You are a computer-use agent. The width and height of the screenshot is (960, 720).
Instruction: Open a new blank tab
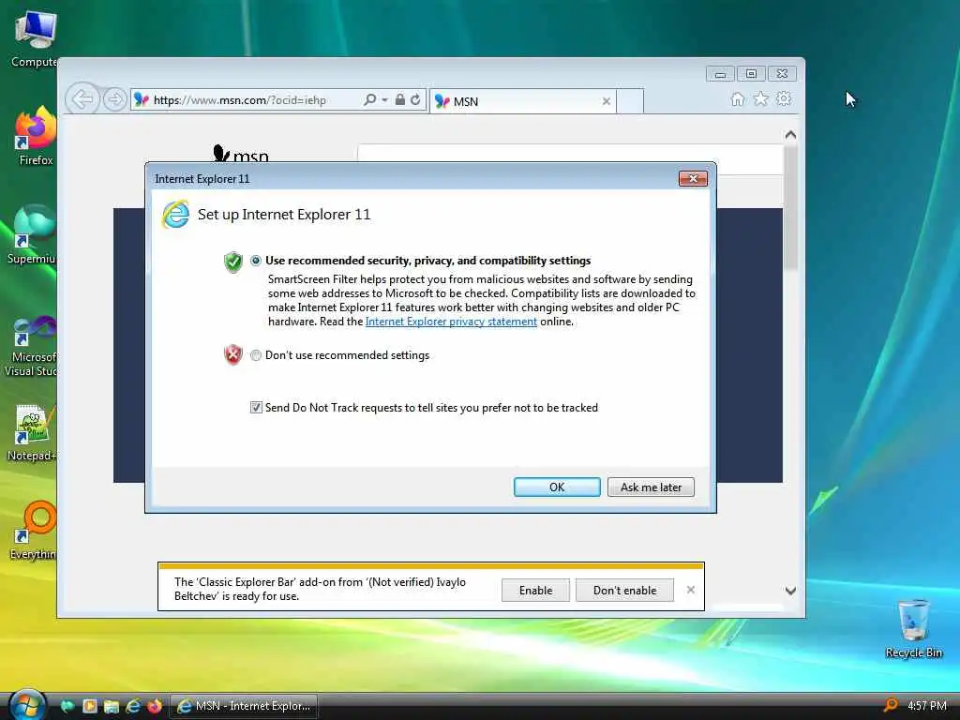630,101
